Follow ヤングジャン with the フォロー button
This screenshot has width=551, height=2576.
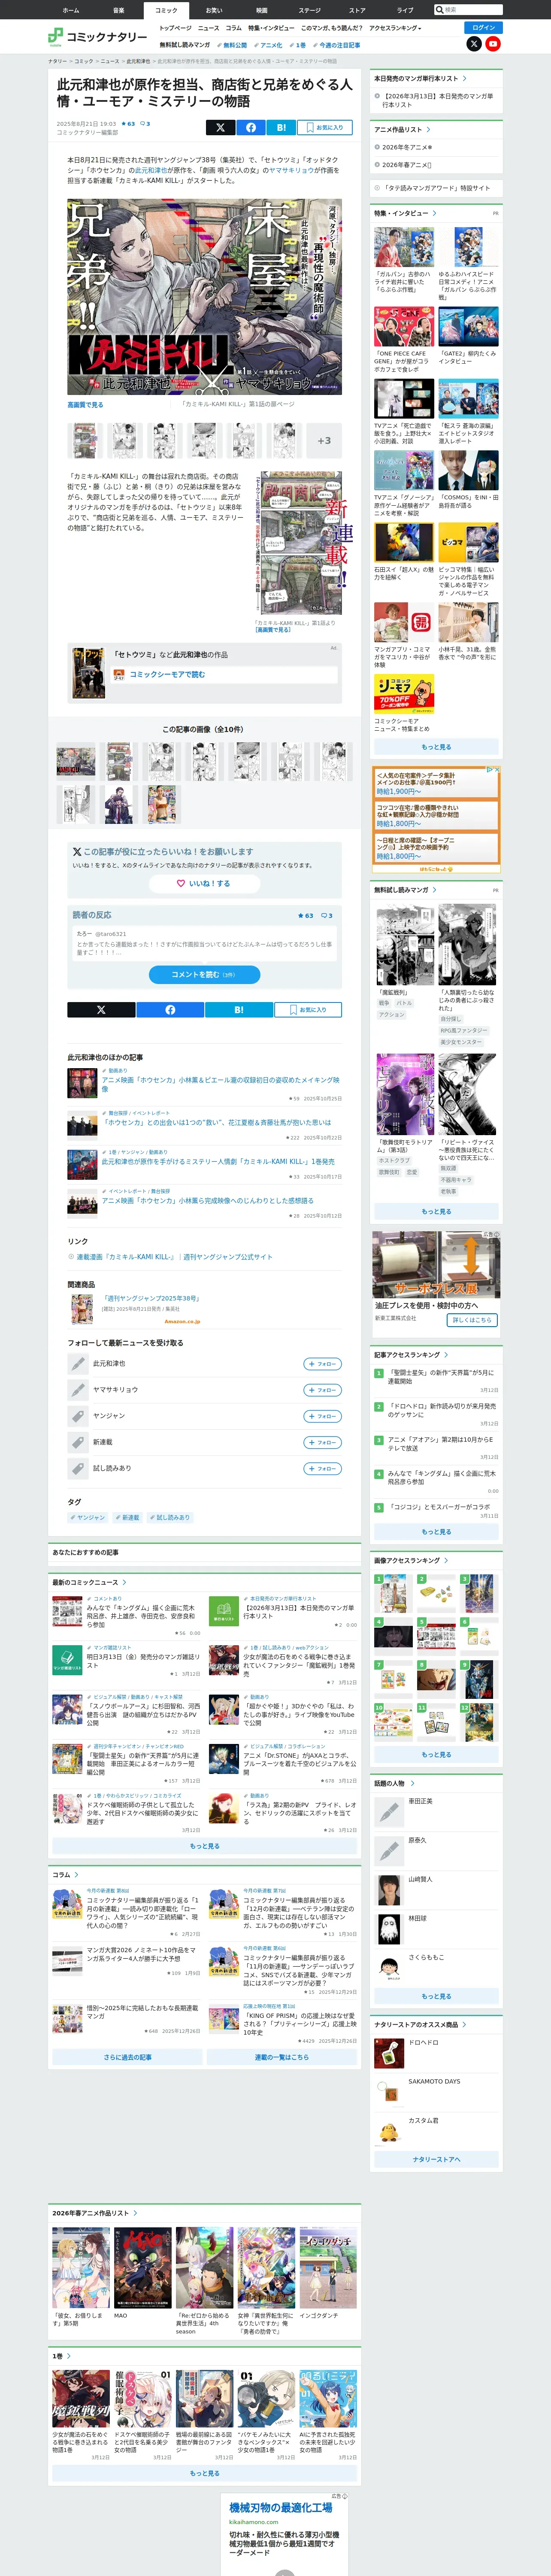pos(323,1415)
